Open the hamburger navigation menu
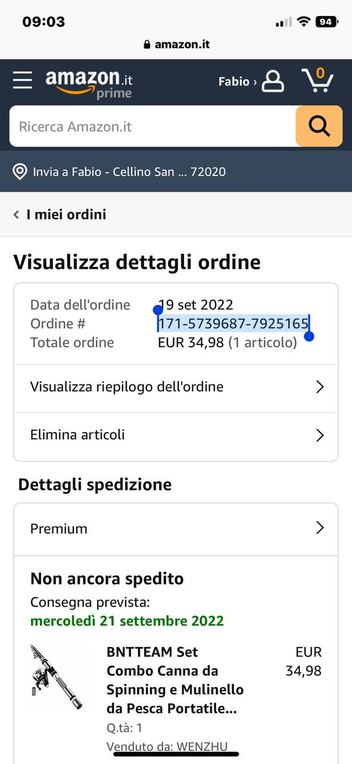 point(23,80)
